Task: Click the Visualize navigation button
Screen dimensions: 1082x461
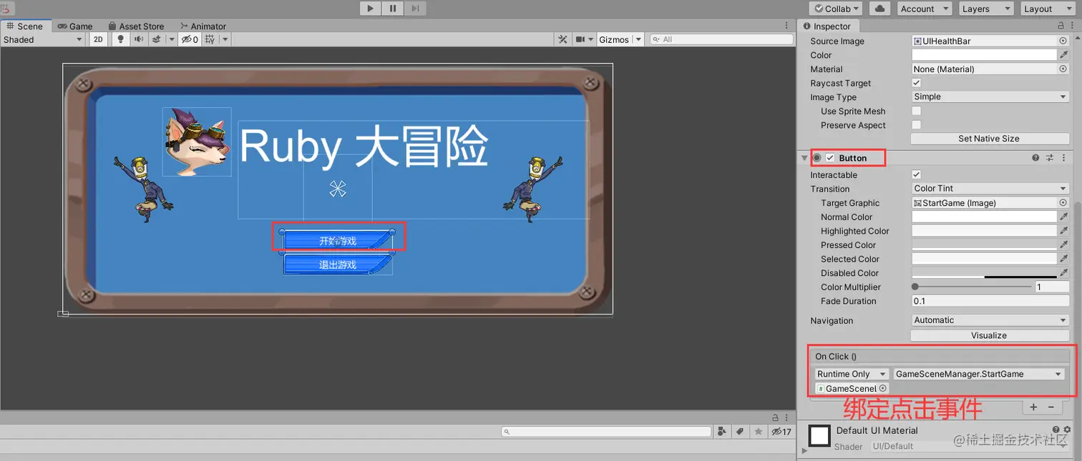Action: click(x=989, y=335)
